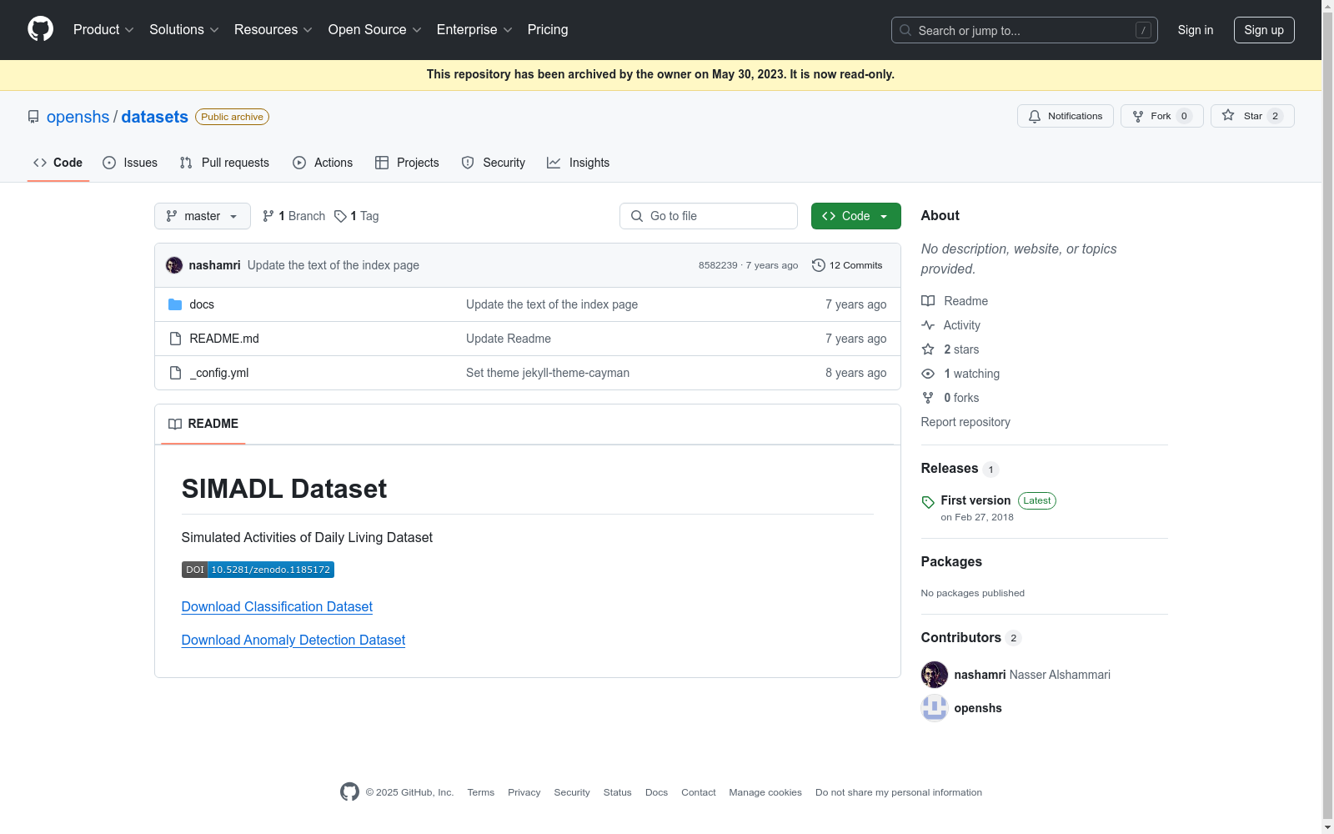This screenshot has height=834, width=1334.
Task: View the 1 Tag list
Action: tap(356, 216)
